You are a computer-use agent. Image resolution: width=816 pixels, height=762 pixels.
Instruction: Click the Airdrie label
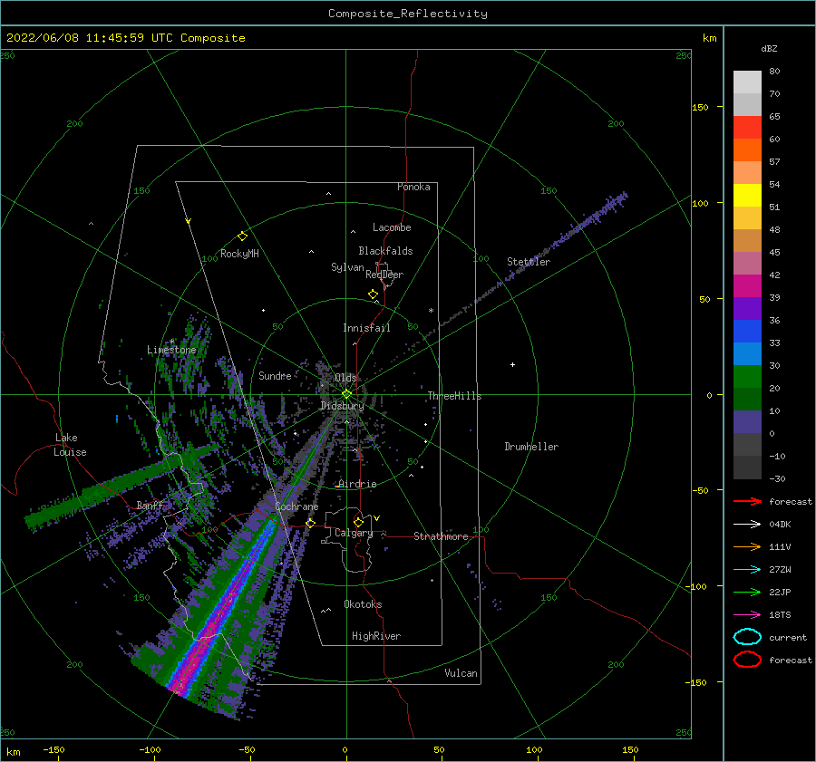click(357, 484)
